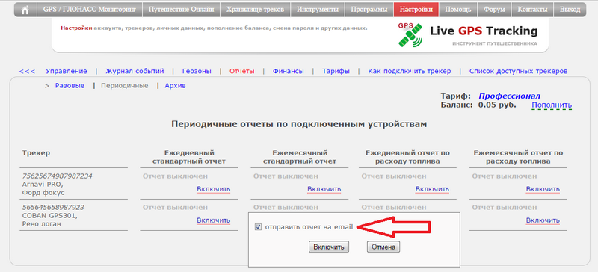Enable daily standard report for Arnavi PRO
The image size is (598, 272).
click(x=214, y=189)
